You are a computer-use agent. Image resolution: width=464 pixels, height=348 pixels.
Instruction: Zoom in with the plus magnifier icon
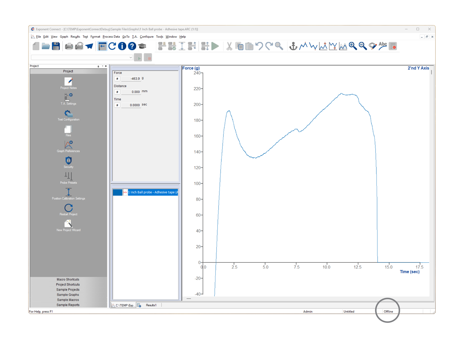[353, 46]
